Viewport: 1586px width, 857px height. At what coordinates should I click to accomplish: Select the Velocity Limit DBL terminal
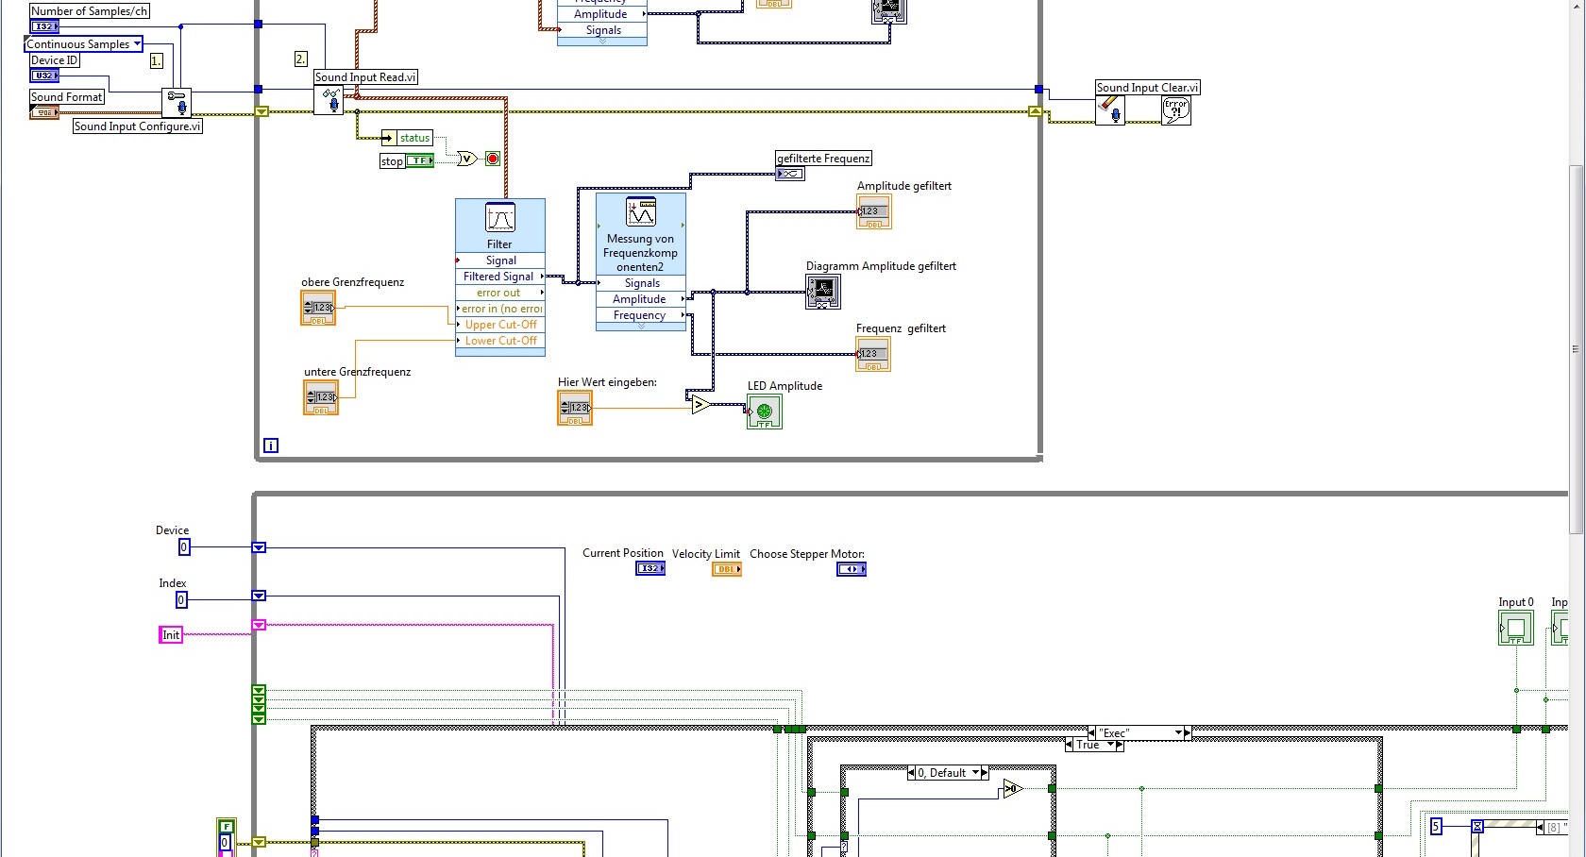click(727, 569)
